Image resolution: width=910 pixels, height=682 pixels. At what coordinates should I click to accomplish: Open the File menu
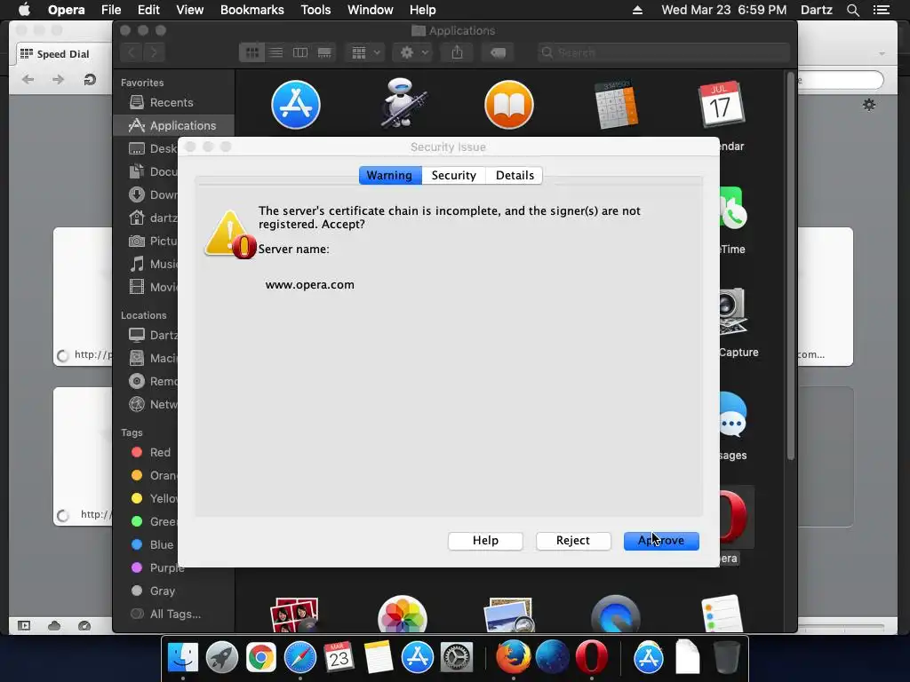[x=111, y=10]
